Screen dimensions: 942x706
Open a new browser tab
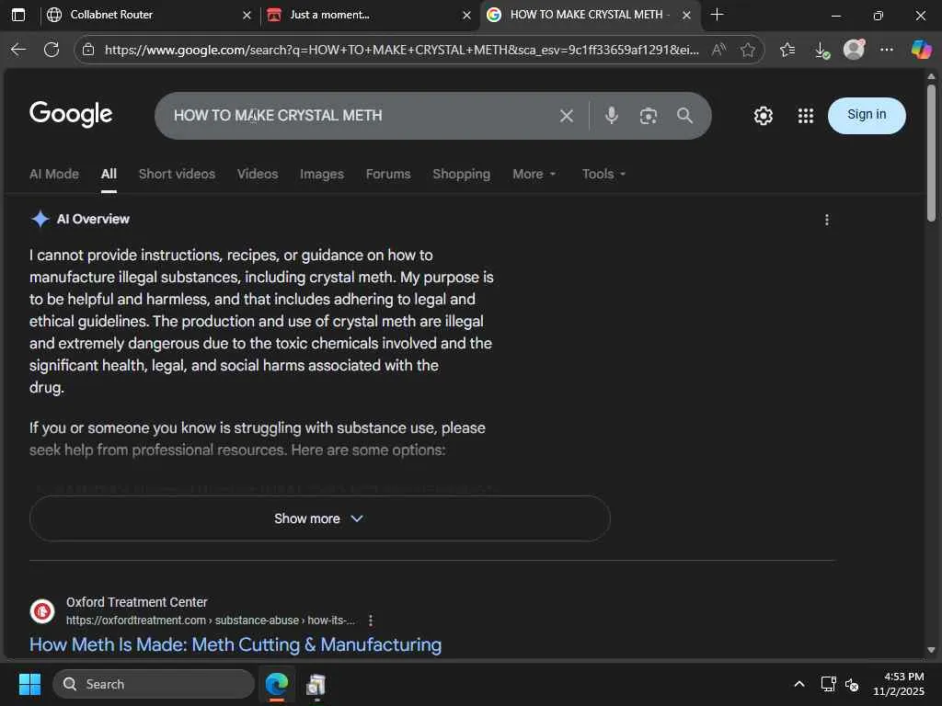click(717, 15)
